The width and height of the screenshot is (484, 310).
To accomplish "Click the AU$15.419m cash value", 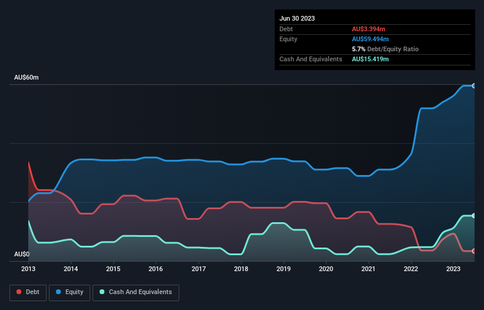I will [x=370, y=59].
